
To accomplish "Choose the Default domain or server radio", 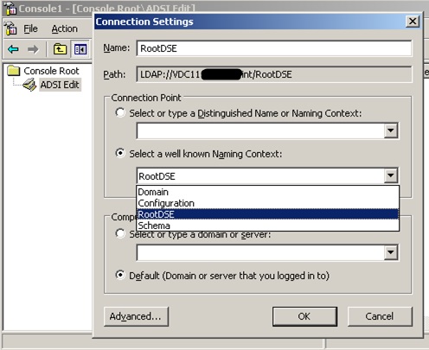I will point(120,275).
